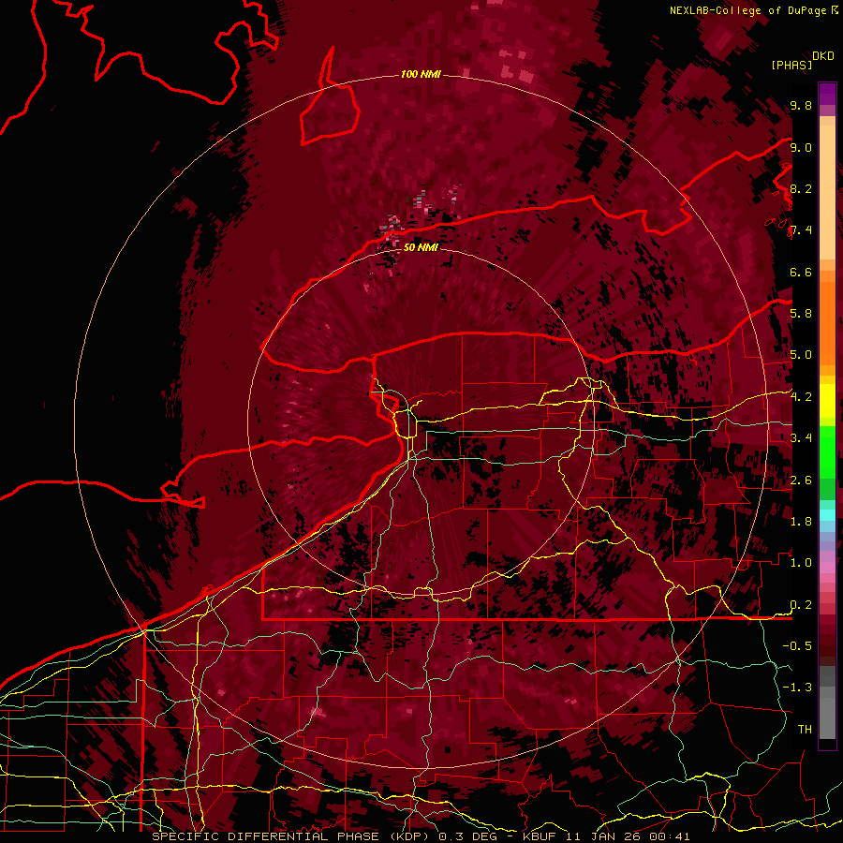Click the 1.8 value on color scale
The width and height of the screenshot is (843, 843).
[x=801, y=522]
